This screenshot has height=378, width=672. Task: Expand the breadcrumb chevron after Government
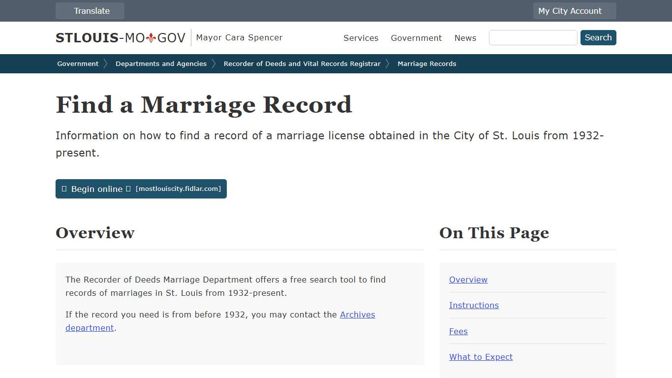click(106, 63)
